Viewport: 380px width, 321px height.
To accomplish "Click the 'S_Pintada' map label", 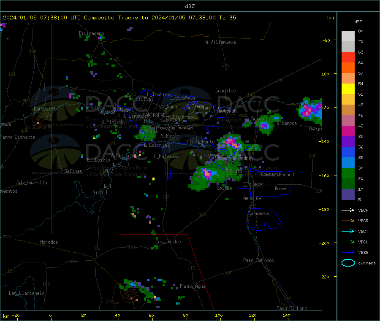I will point(113,122).
